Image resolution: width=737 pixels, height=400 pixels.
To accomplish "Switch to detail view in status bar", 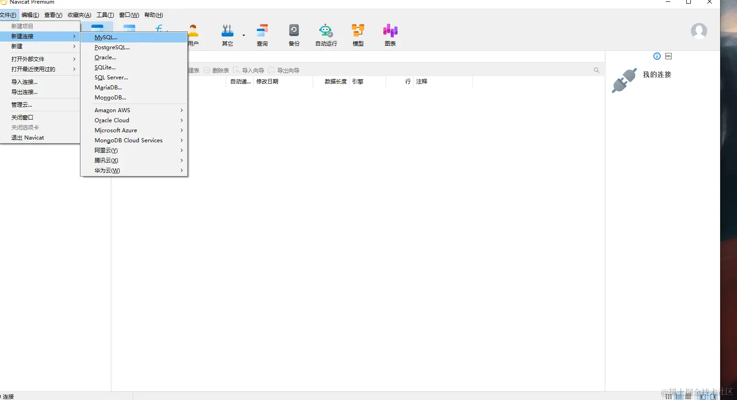I will click(x=679, y=396).
